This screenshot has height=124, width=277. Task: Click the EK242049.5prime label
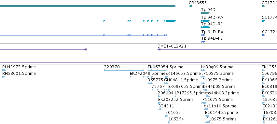click(x=147, y=74)
